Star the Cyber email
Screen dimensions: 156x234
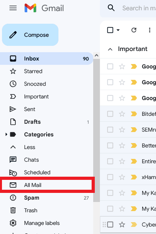click(122, 225)
